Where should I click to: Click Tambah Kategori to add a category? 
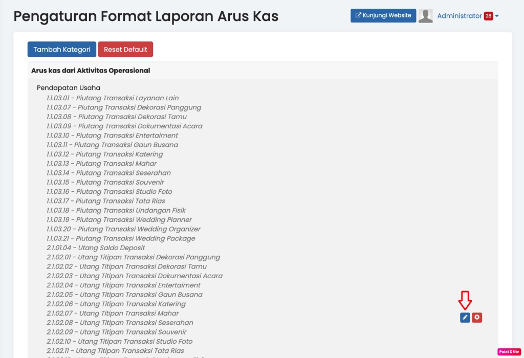point(61,49)
